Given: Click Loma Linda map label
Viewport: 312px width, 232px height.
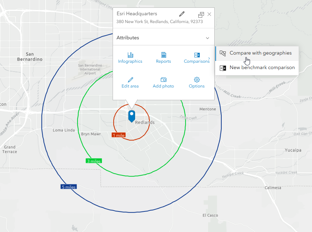Looking at the screenshot, I should pos(64,130).
